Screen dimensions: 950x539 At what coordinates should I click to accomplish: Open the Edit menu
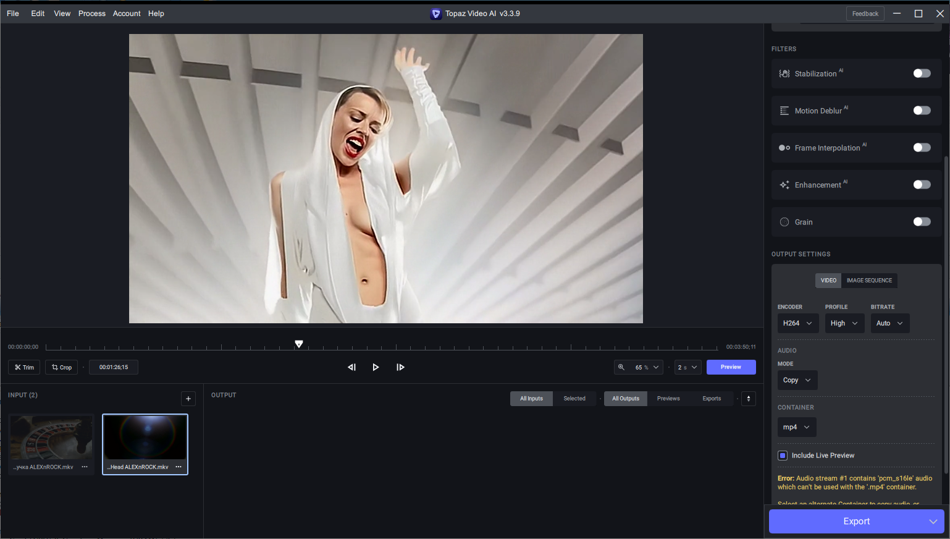(x=38, y=14)
